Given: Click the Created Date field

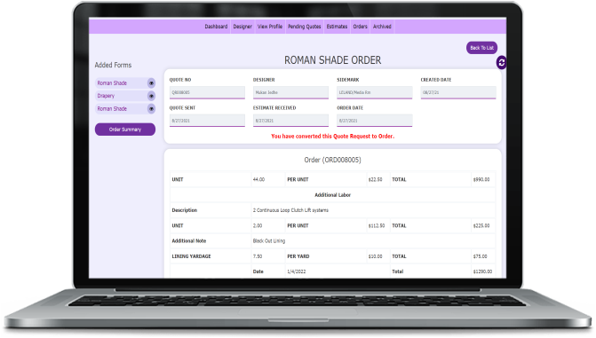Looking at the screenshot, I should tap(458, 92).
